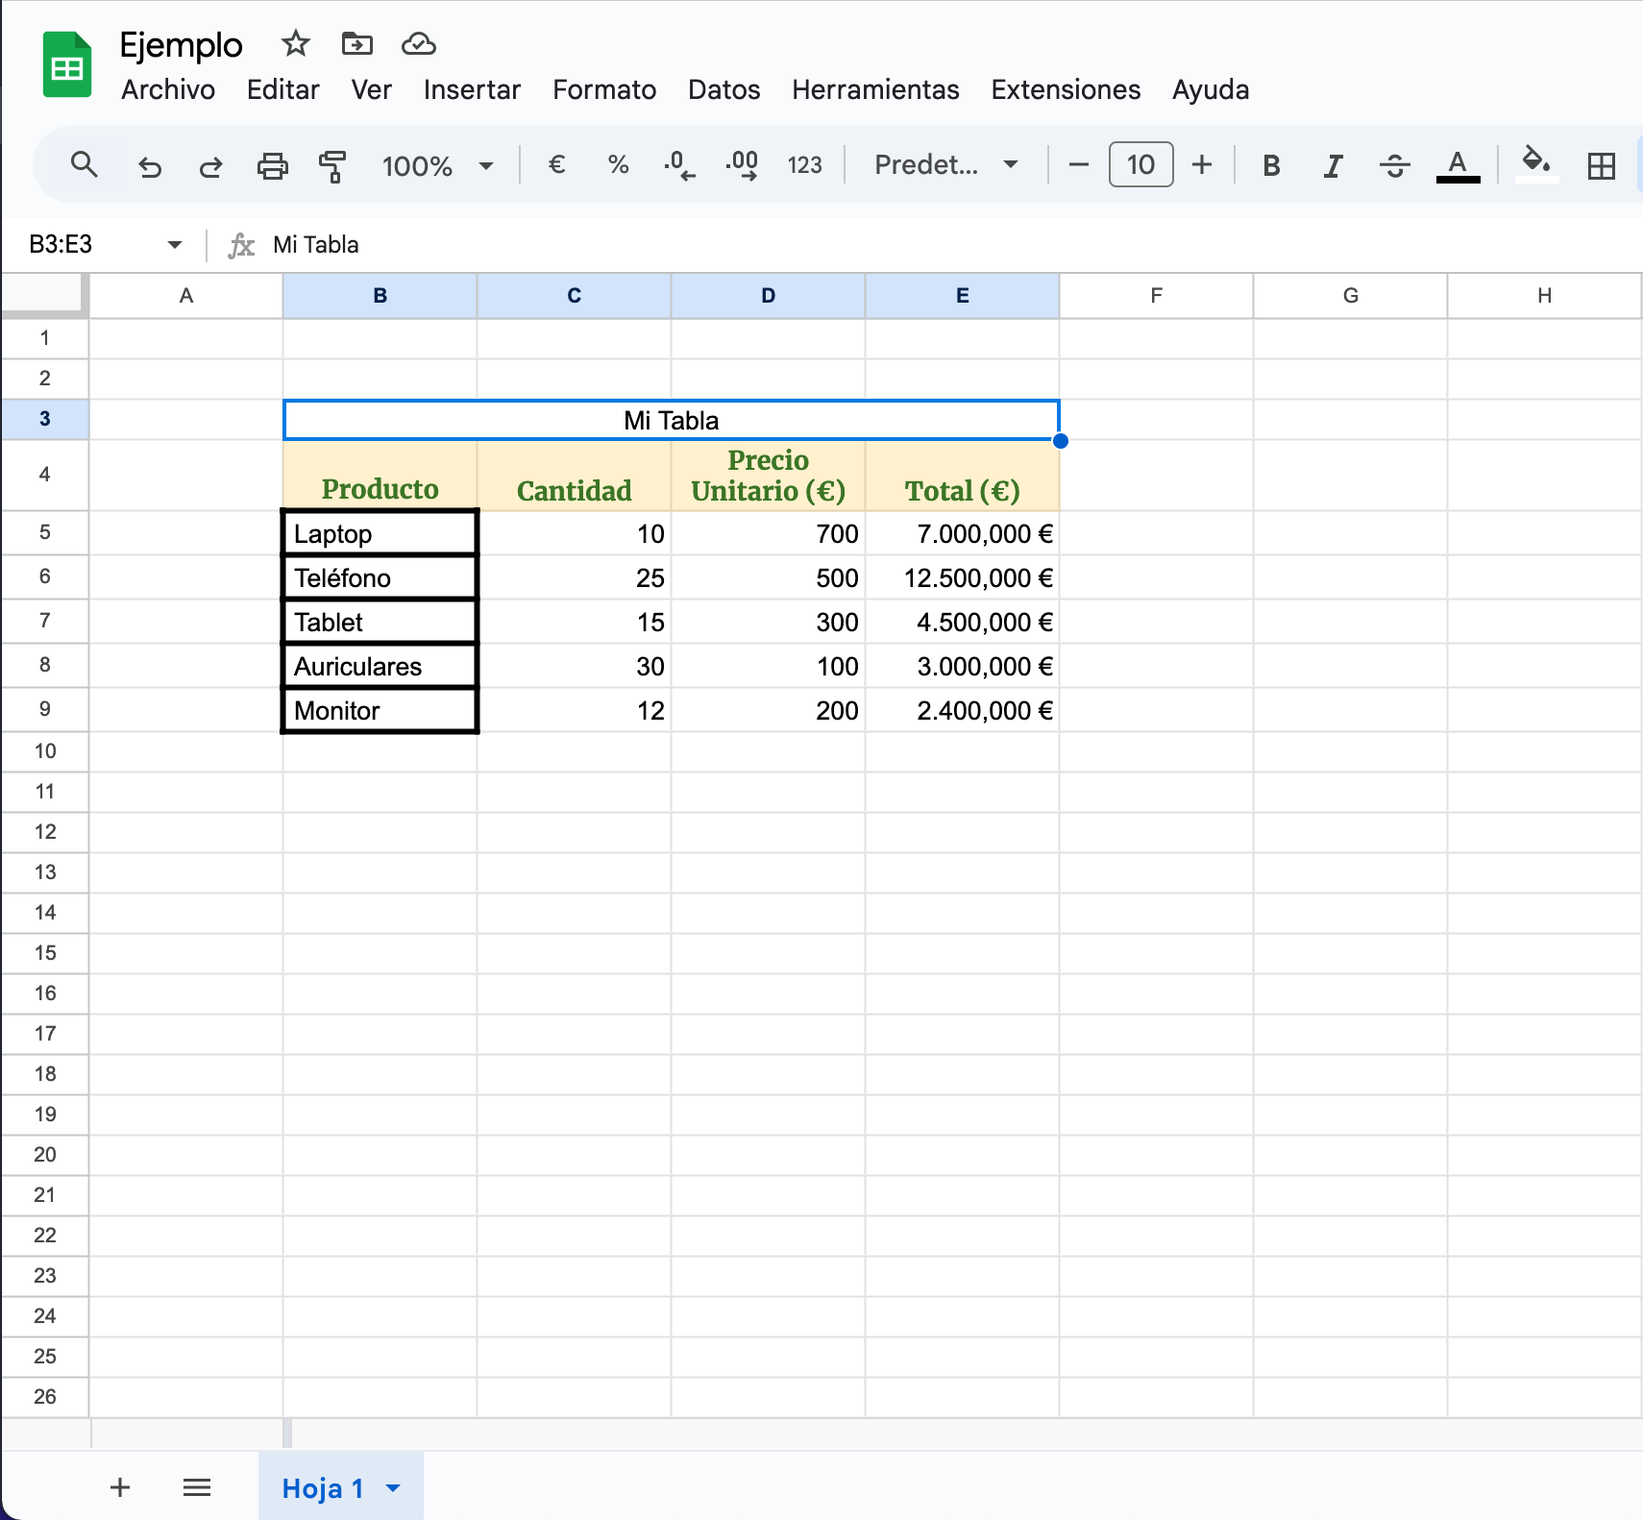Open the Formato menu
This screenshot has width=1643, height=1520.
point(603,90)
